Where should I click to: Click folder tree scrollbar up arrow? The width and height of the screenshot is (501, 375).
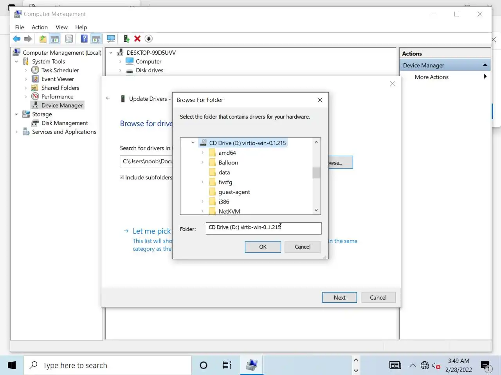pos(316,142)
